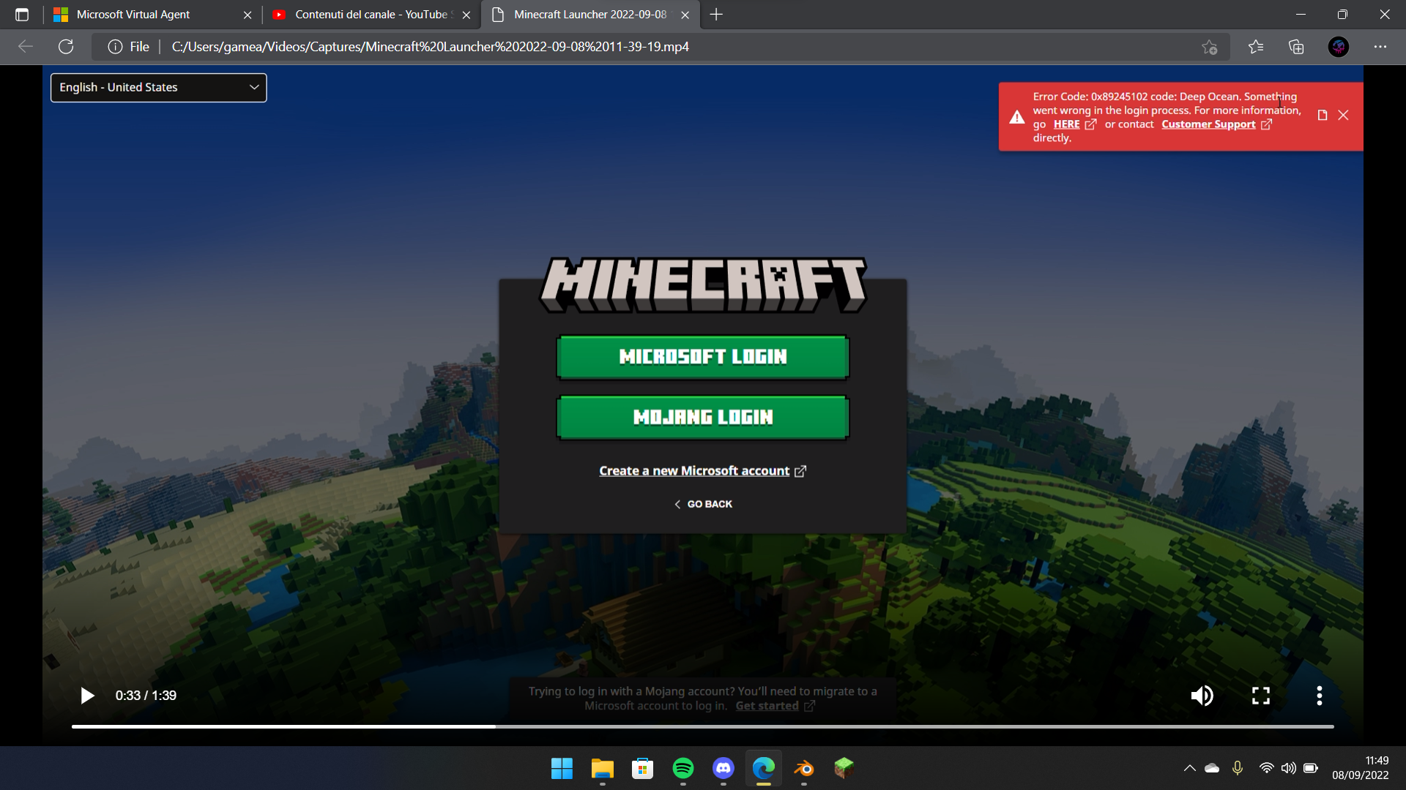Click on the video progress bar

tap(703, 726)
